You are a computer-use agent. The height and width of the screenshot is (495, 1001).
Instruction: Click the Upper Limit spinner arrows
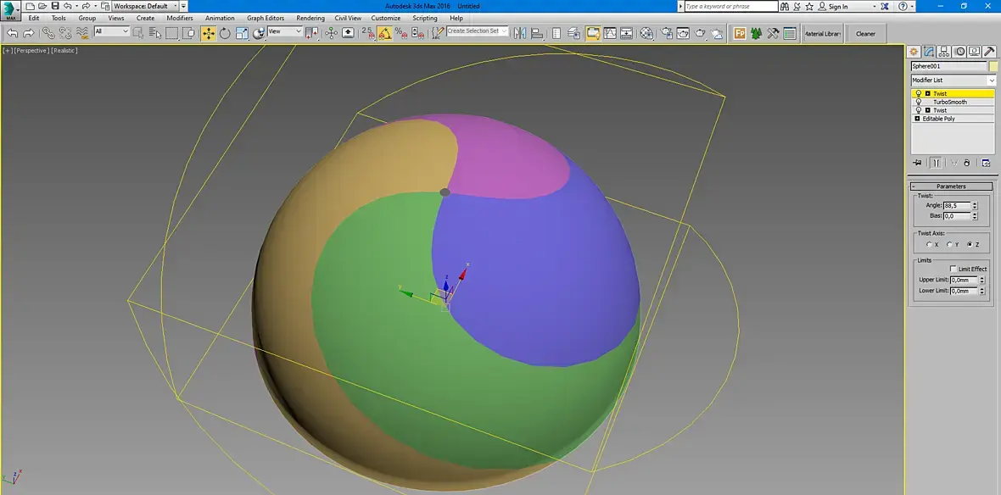[981, 280]
